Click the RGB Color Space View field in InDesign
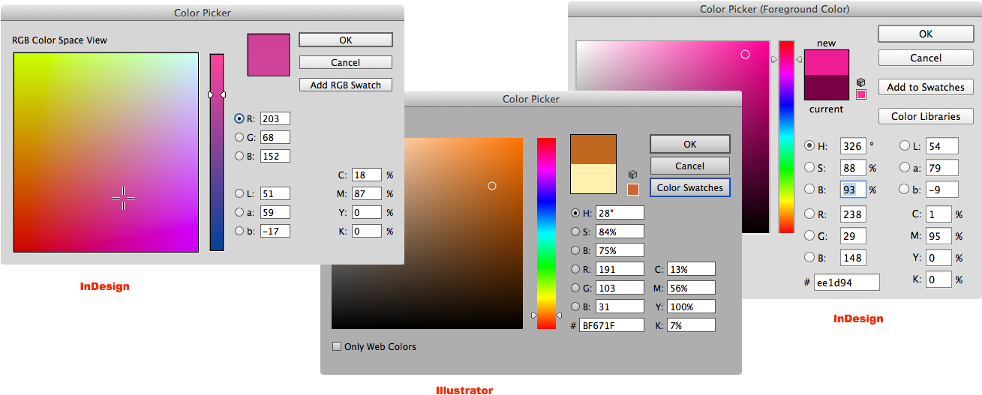 106,152
